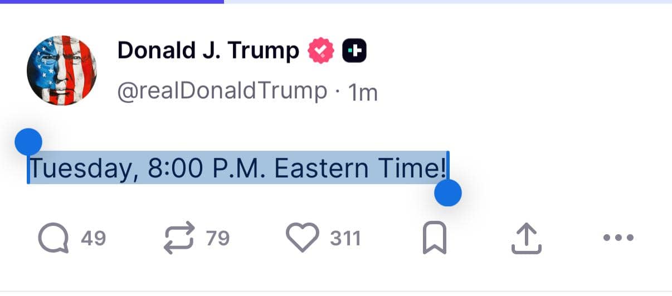
Task: Open the three-dot more options menu
Action: (x=619, y=238)
